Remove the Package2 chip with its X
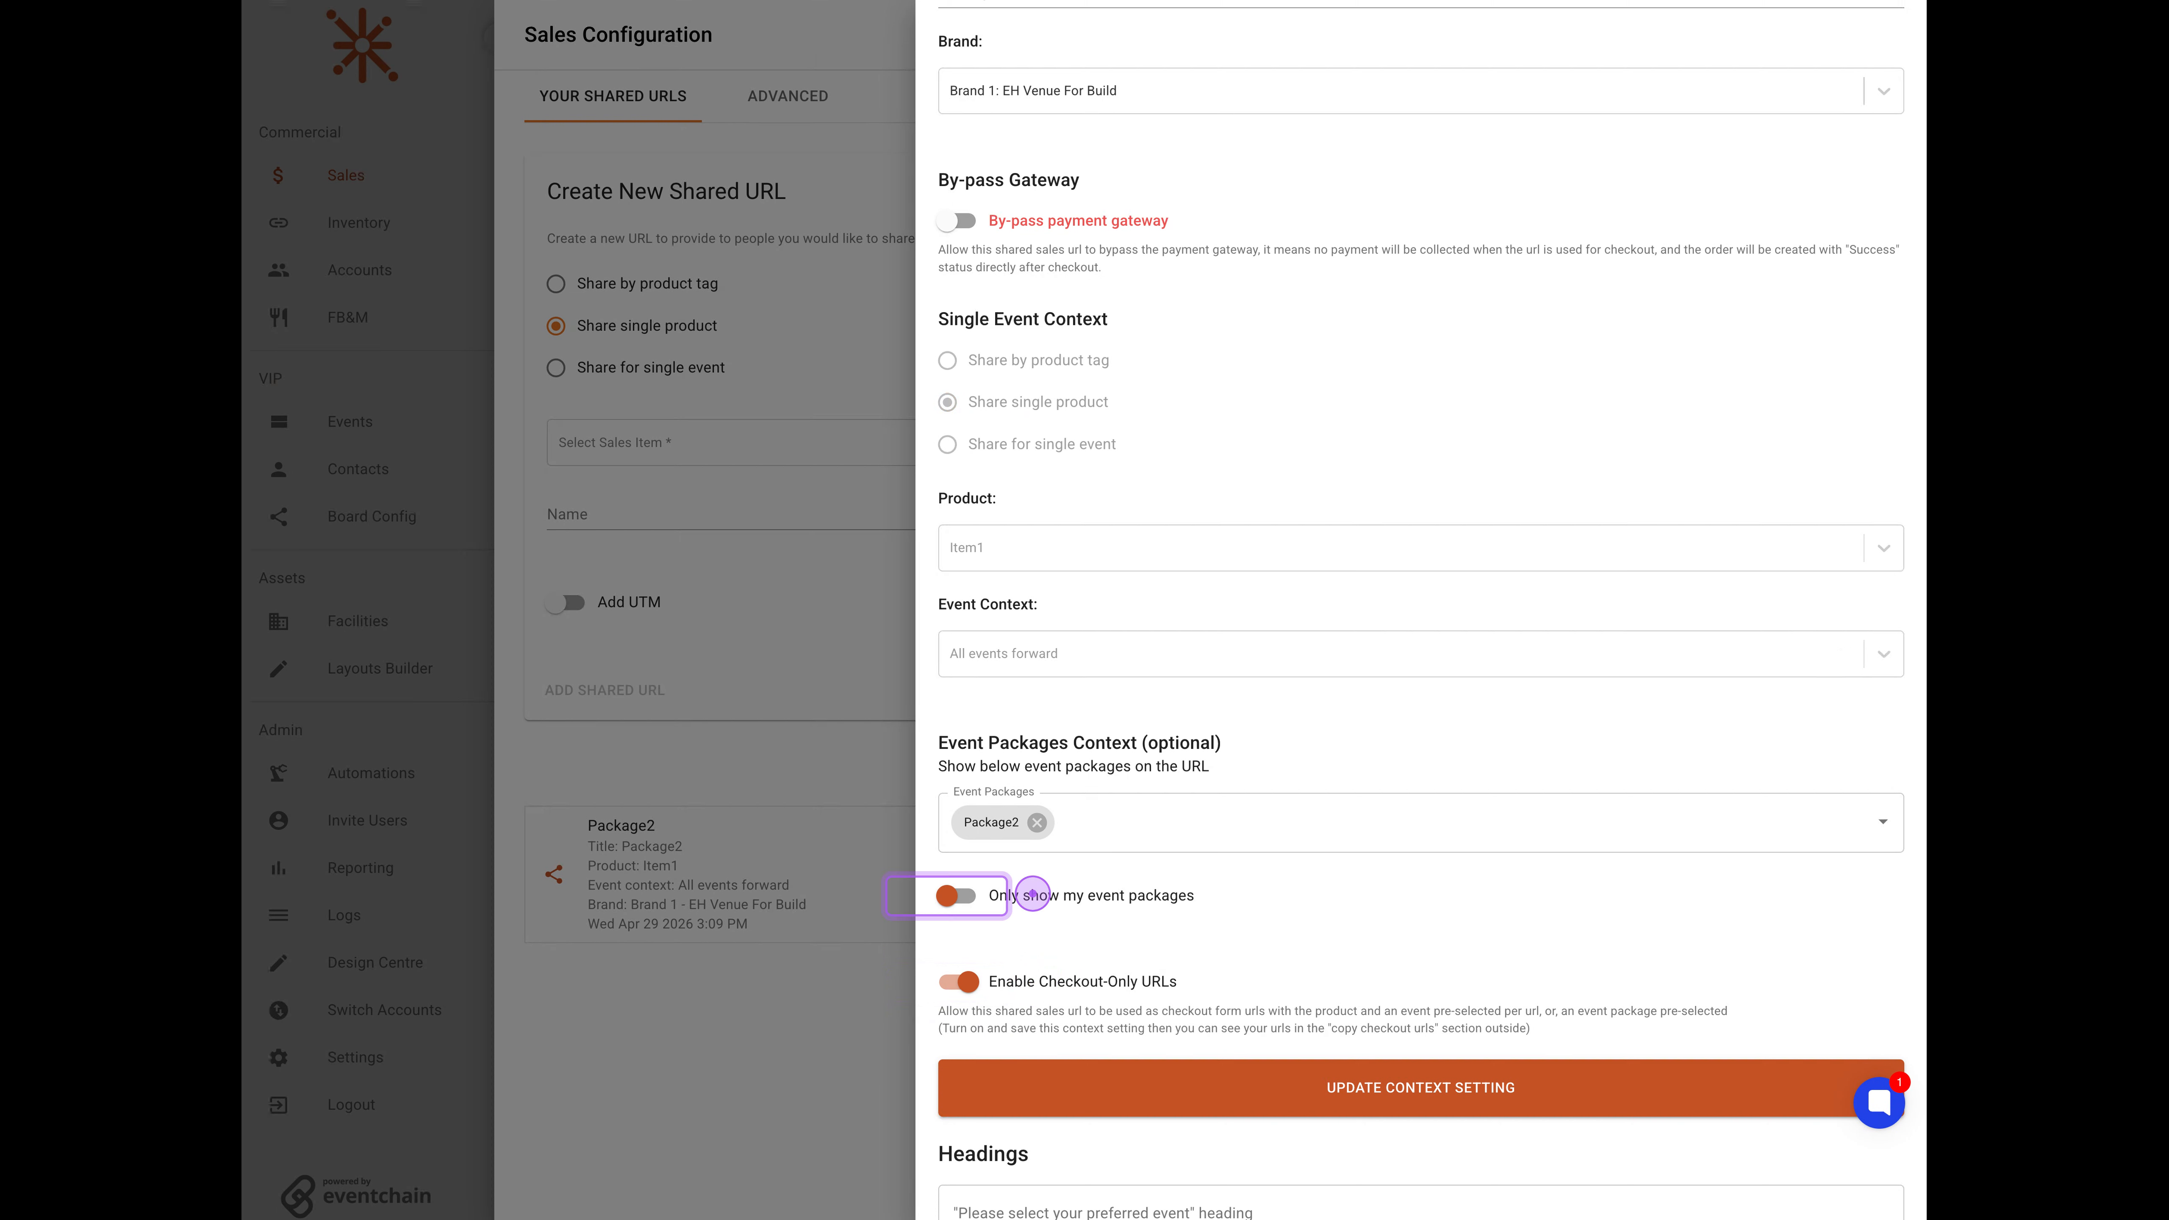Viewport: 2169px width, 1220px height. click(1037, 823)
